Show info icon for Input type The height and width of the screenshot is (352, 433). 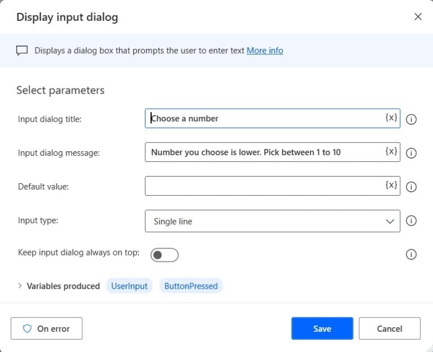[x=412, y=221]
